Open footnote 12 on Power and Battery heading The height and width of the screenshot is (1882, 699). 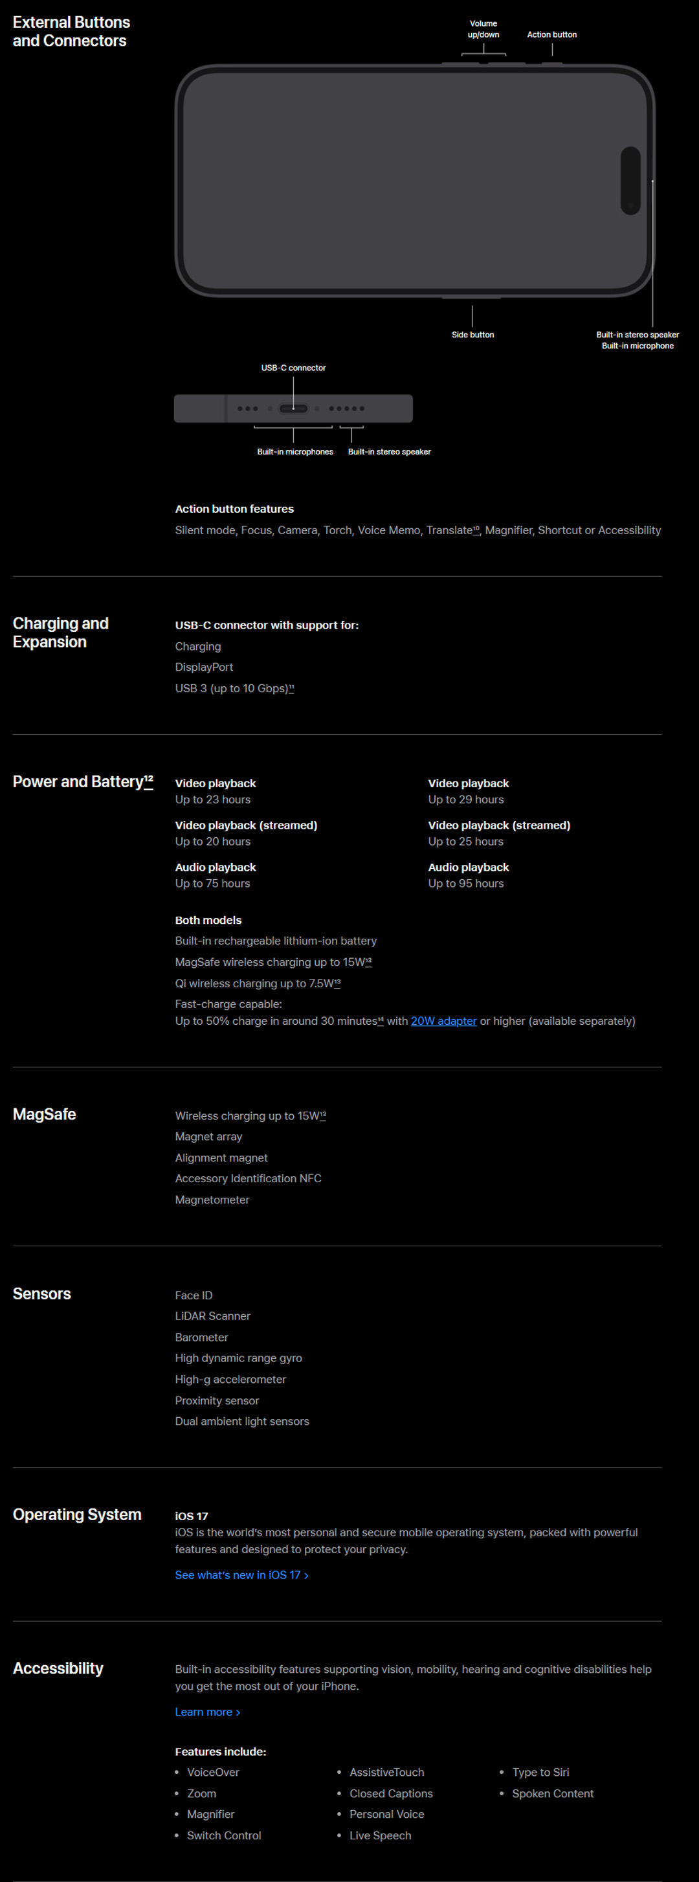[x=148, y=779]
